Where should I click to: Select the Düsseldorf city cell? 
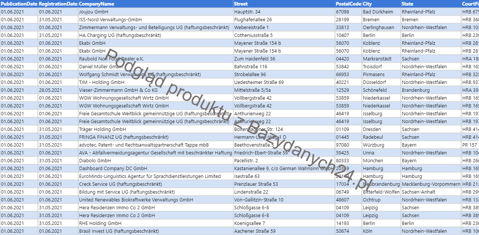381,82
